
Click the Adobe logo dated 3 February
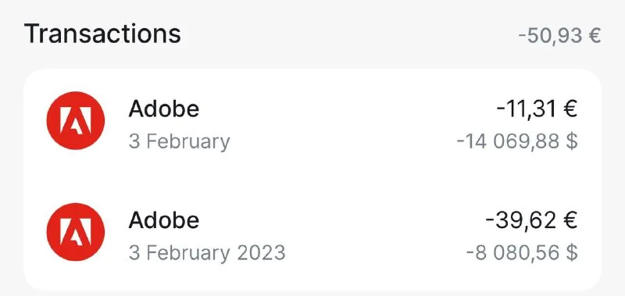75,120
